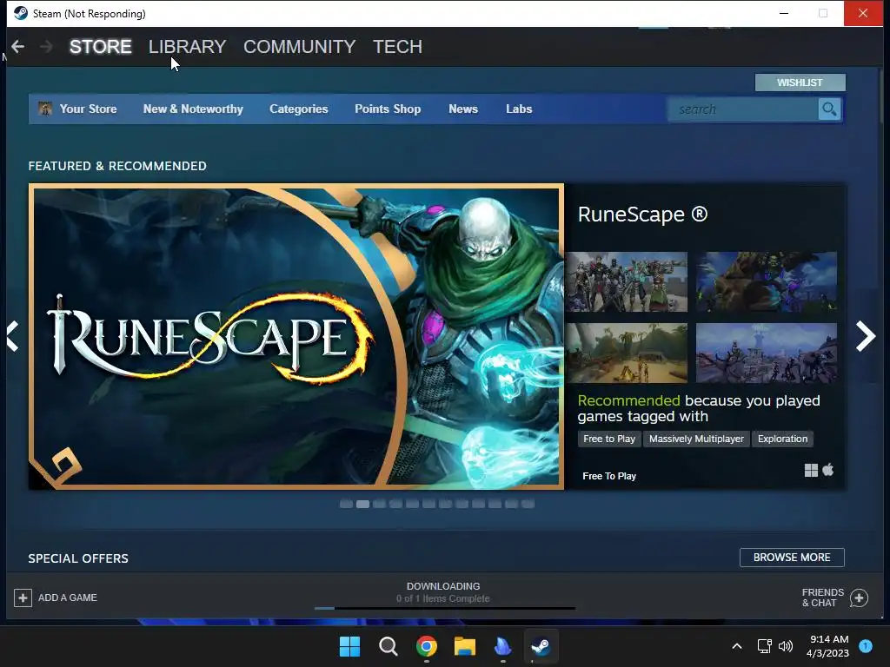Click the Steam taskbar icon
Viewport: 890px width, 667px height.
coord(541,646)
